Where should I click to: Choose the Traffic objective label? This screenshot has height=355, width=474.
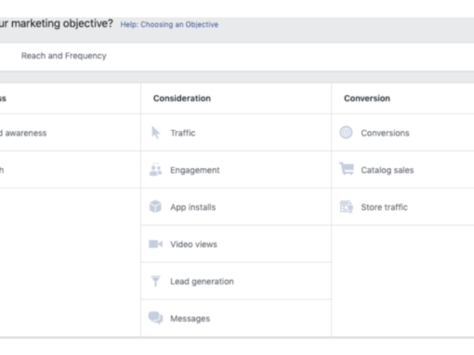(x=183, y=133)
